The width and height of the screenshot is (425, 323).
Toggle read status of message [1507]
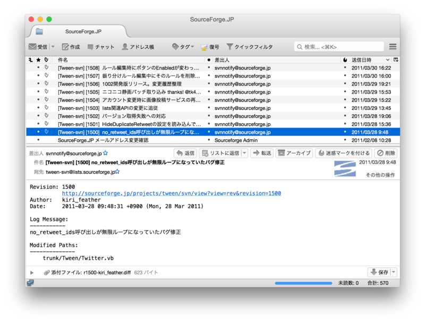tap(209, 75)
